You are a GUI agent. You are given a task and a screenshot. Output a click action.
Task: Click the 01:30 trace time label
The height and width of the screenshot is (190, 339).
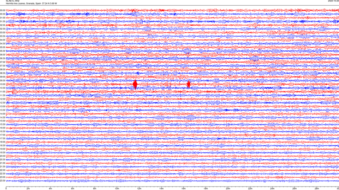click(x=2, y=21)
